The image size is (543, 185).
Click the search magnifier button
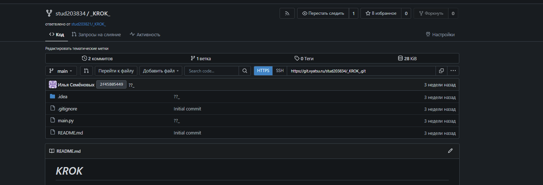pos(245,71)
